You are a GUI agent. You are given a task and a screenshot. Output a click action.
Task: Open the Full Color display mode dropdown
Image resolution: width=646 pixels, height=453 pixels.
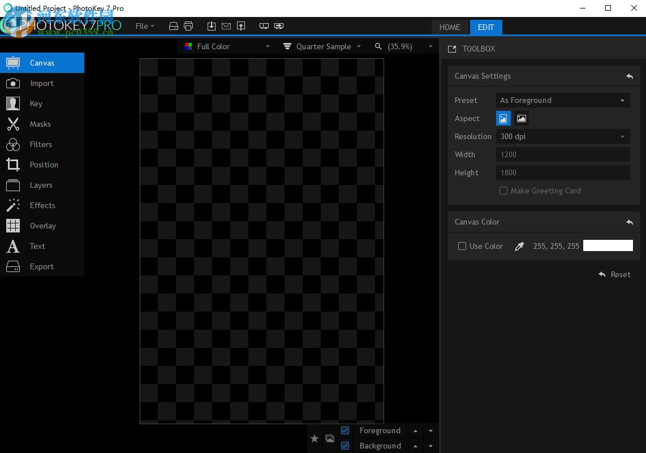coord(226,46)
